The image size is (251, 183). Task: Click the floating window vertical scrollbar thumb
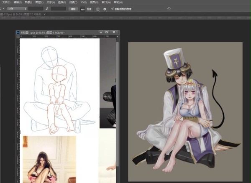click(118, 104)
